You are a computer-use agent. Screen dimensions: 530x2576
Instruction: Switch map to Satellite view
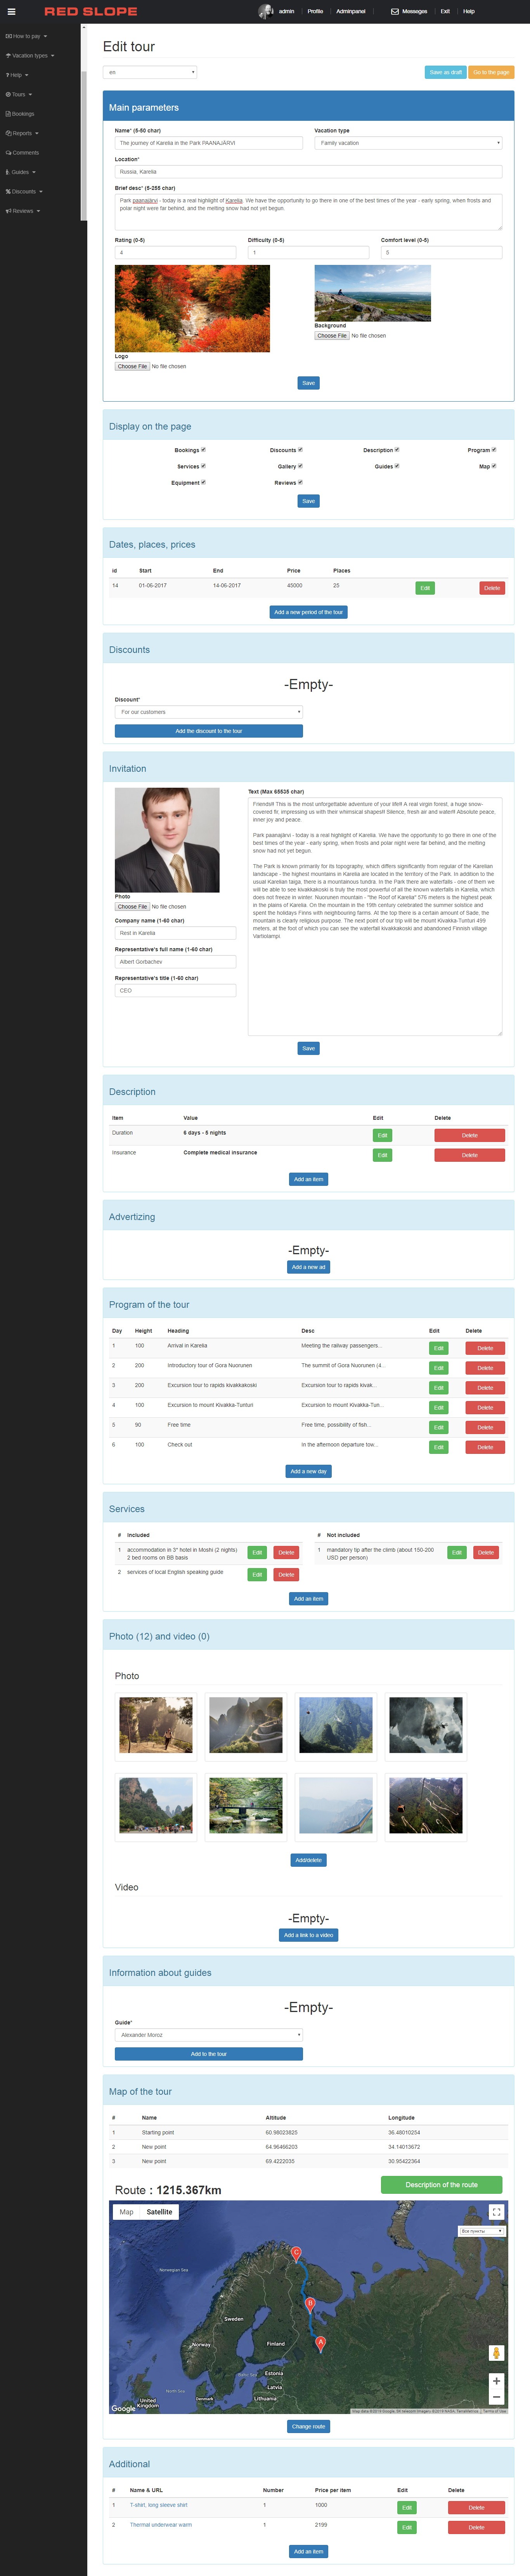point(160,2212)
